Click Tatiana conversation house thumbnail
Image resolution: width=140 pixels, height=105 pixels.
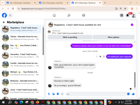coord(5,38)
